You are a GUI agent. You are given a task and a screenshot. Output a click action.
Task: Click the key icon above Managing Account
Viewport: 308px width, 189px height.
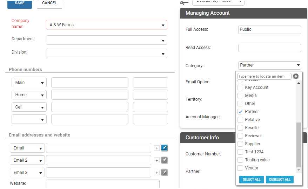(184, 2)
